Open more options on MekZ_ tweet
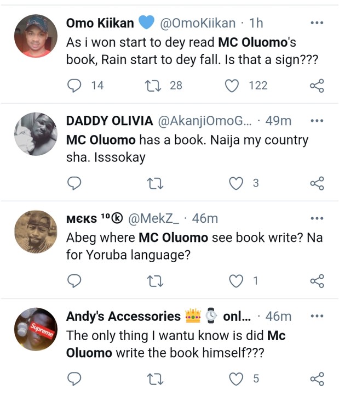Screen dimensions: 339x395 (317, 218)
